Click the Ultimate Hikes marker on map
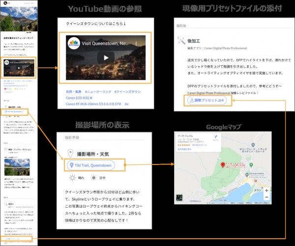Viewport: 295px width, 246px height. coord(247,175)
